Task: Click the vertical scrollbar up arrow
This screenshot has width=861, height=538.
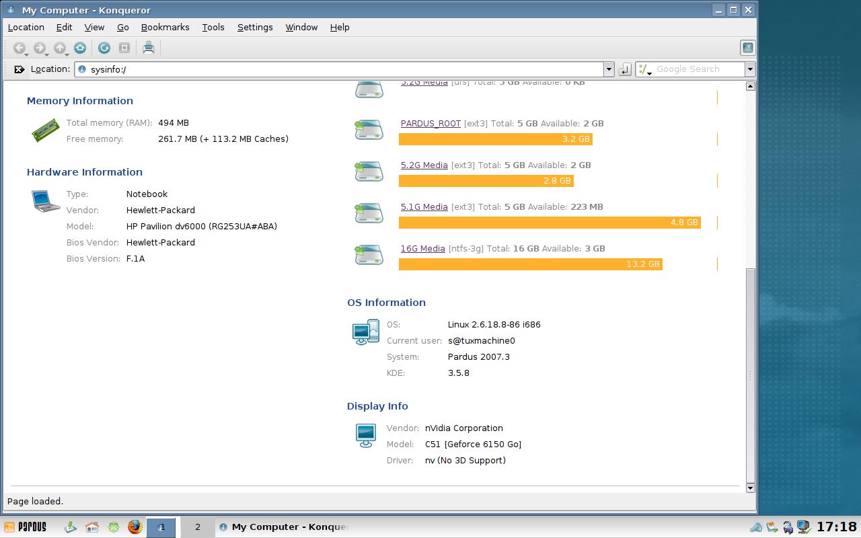Action: [751, 86]
